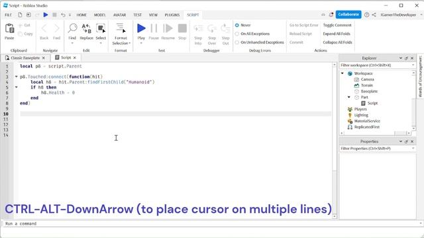
Task: Open the help question mark icon
Action: click(x=366, y=15)
